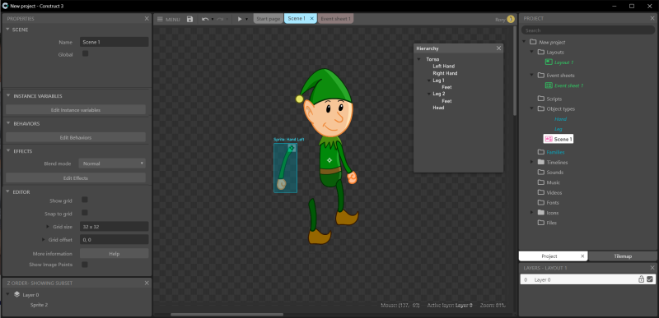Expand the Grid offset property
This screenshot has height=318, width=659.
[44, 240]
